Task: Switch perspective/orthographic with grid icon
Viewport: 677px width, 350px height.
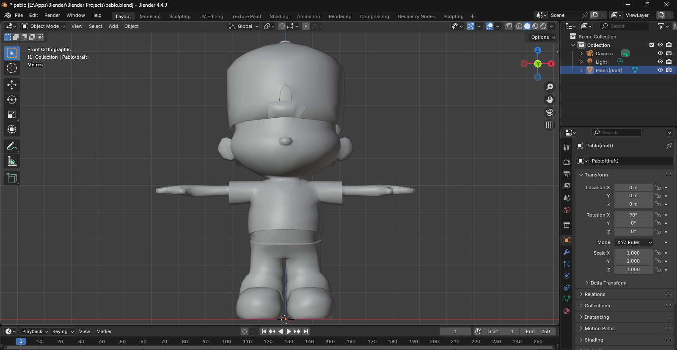Action: 550,125
